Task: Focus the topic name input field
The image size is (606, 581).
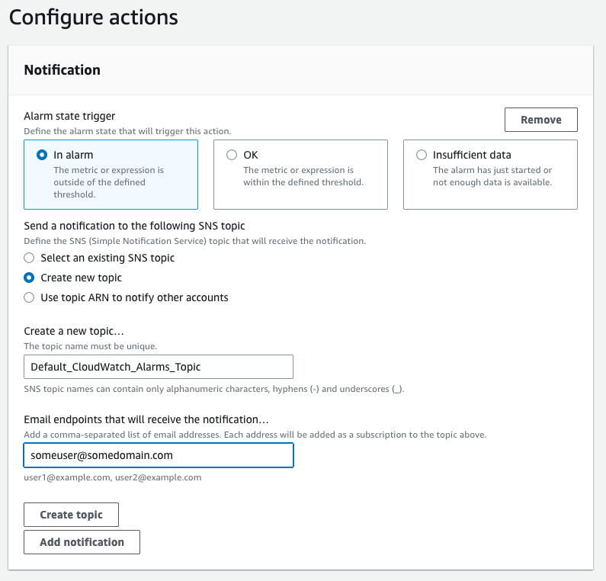Action: pos(159,367)
